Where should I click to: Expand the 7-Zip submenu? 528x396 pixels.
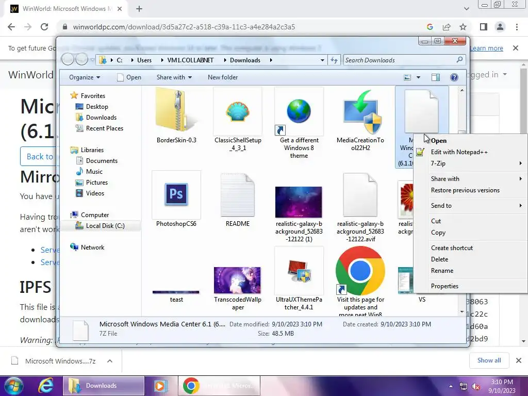tap(470, 163)
